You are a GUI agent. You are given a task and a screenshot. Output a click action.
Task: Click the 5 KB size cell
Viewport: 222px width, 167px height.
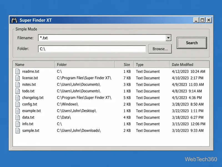127,98
